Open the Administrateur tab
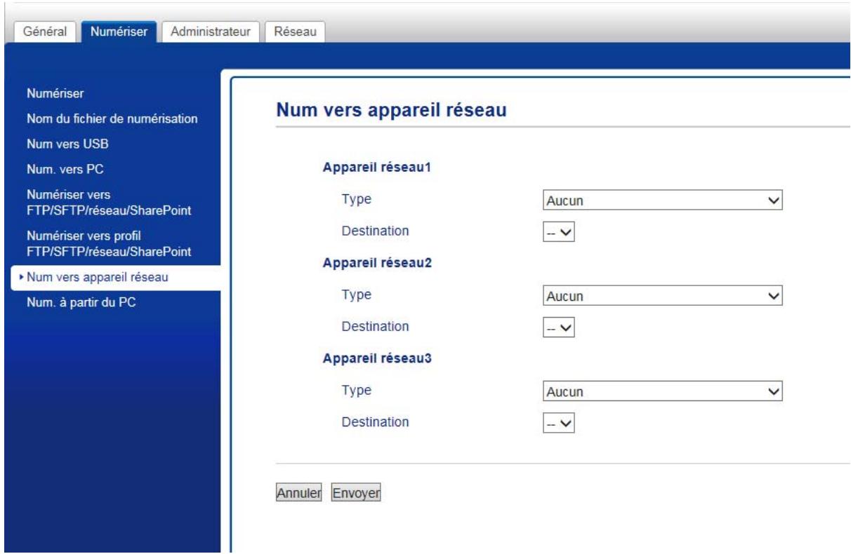The height and width of the screenshot is (554, 851). (x=212, y=31)
